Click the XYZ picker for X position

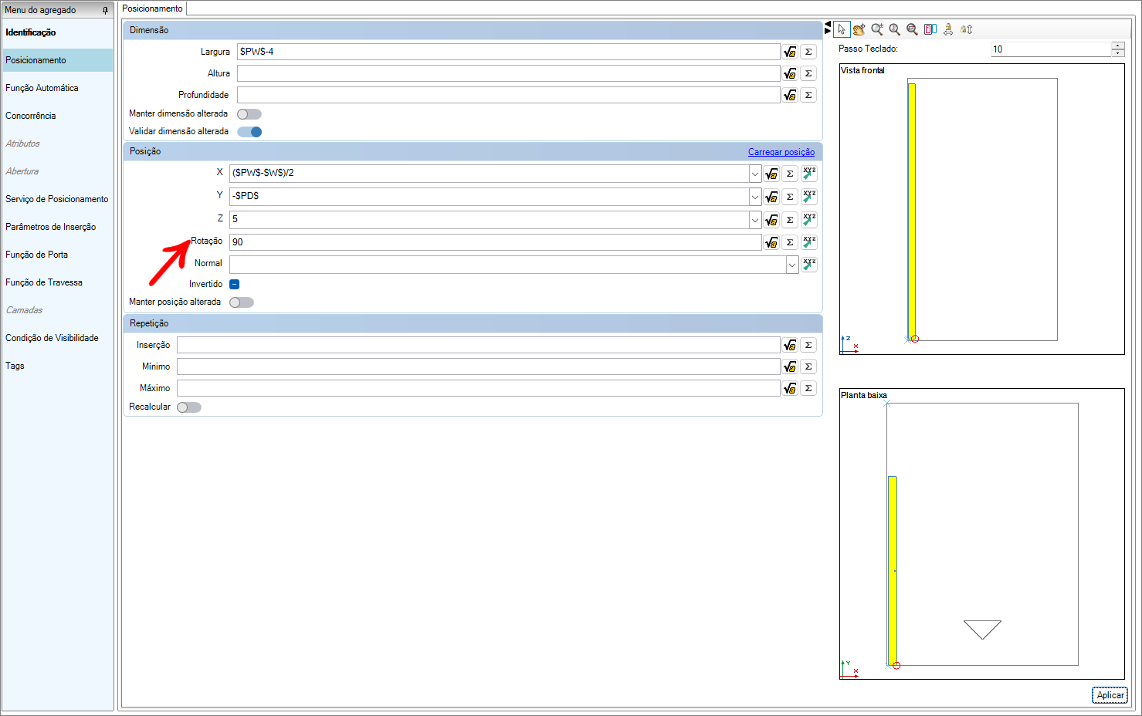(809, 174)
